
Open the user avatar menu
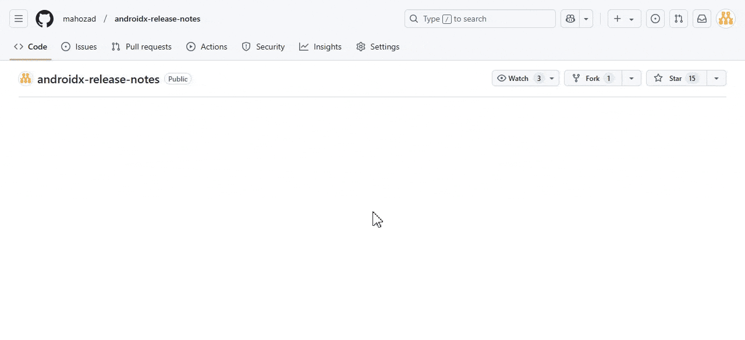click(726, 19)
